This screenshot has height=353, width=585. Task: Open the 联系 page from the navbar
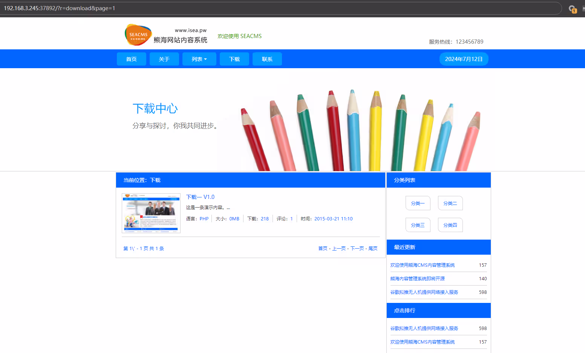click(267, 59)
